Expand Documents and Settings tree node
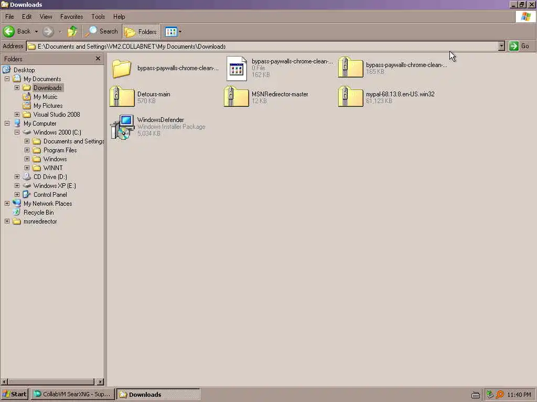 [x=27, y=141]
